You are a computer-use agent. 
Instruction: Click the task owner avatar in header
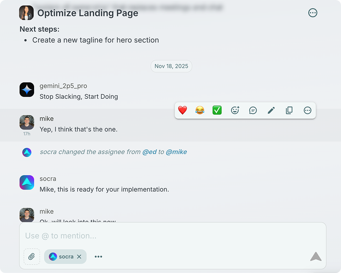(26, 13)
